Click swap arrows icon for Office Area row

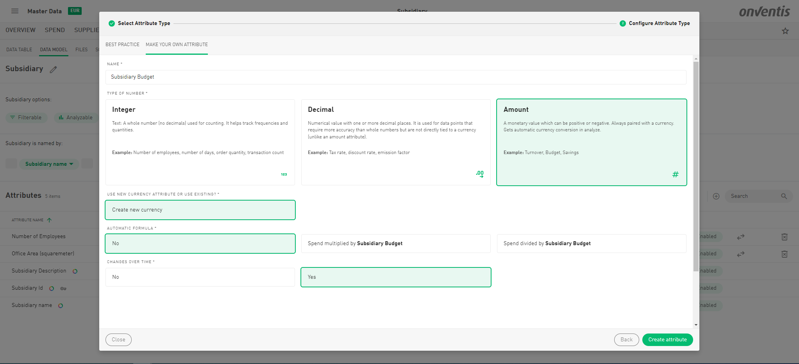click(740, 254)
